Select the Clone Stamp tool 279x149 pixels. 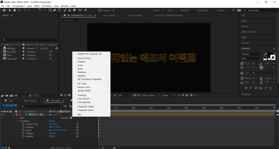click(x=70, y=10)
